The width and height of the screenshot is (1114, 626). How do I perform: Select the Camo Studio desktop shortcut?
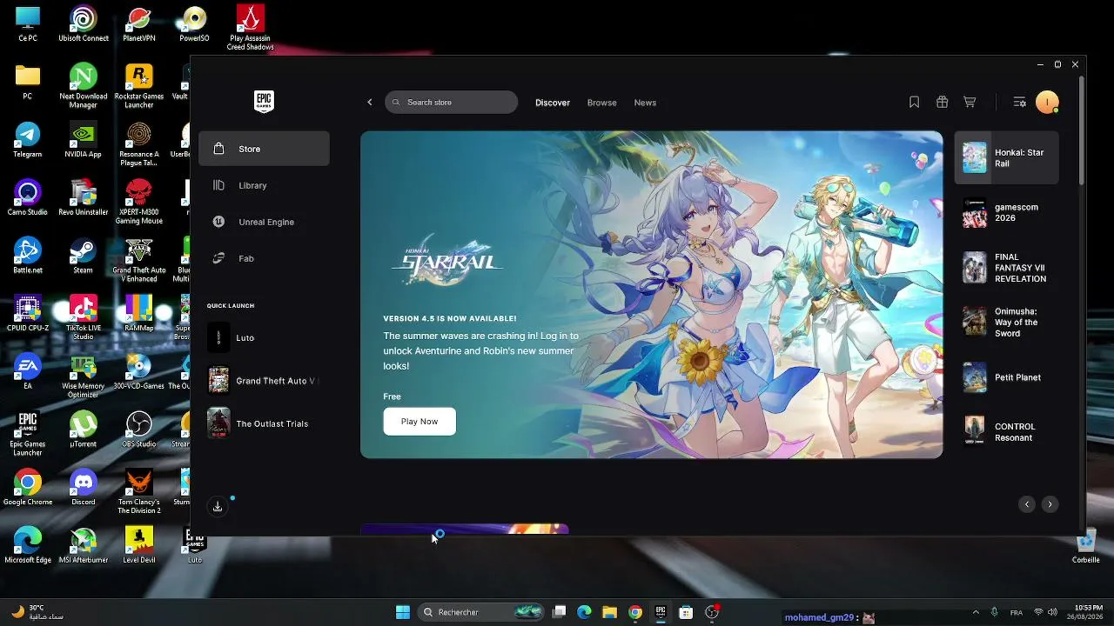coord(27,198)
